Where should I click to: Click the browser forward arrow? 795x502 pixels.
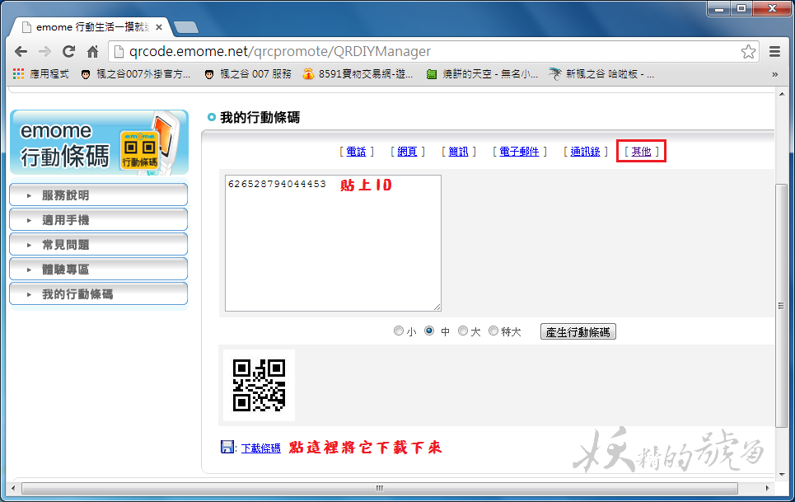pos(44,51)
